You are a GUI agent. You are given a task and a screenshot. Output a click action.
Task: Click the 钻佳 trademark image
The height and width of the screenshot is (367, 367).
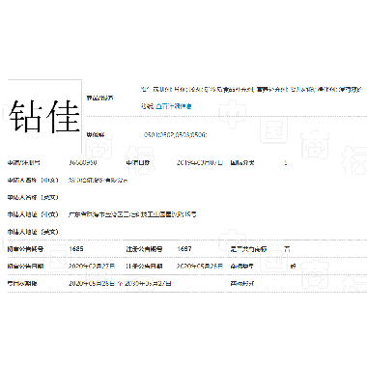[x=44, y=117]
